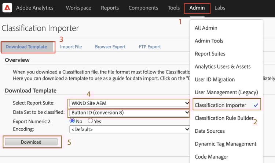Select Report Suites in Admin menu
The height and width of the screenshot is (163, 275).
210,54
